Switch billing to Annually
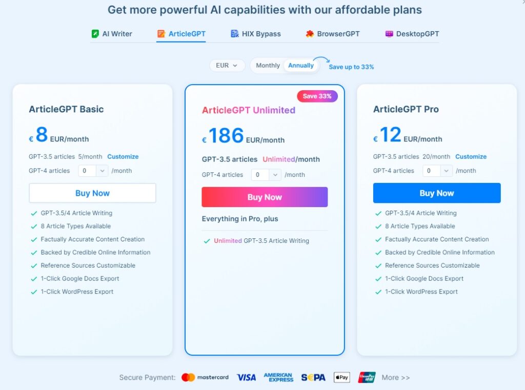The height and width of the screenshot is (390, 525). pyautogui.click(x=300, y=65)
